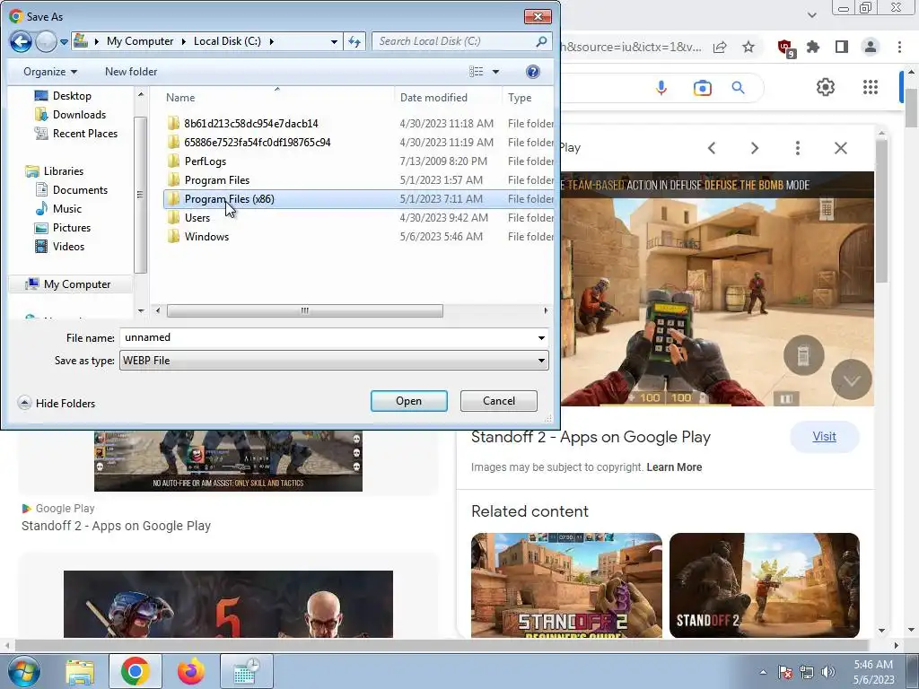Sort by Type column header
The image size is (919, 689).
click(x=520, y=97)
